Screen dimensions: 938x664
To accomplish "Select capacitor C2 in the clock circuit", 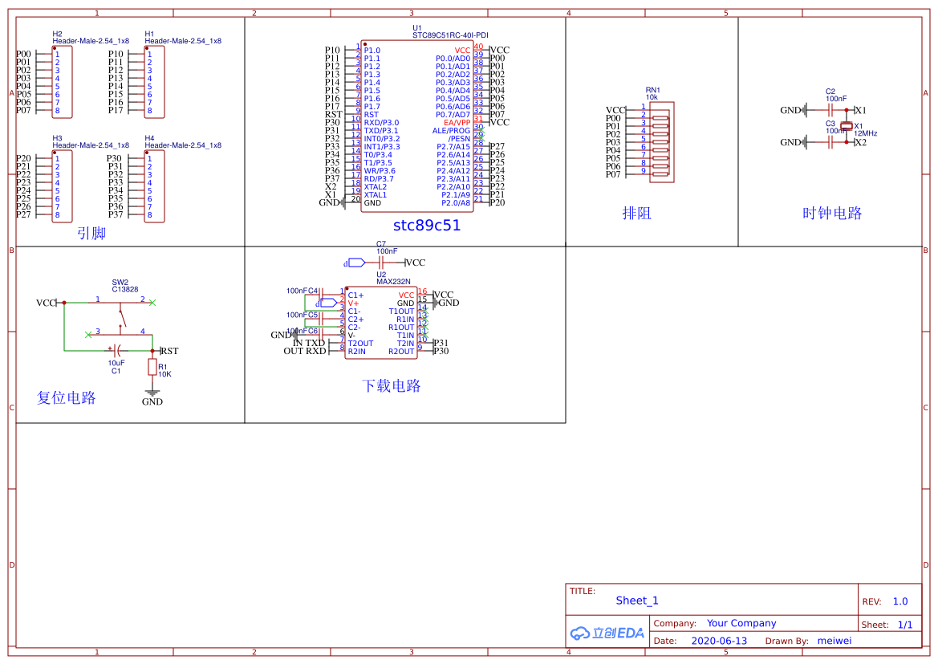I will click(830, 110).
